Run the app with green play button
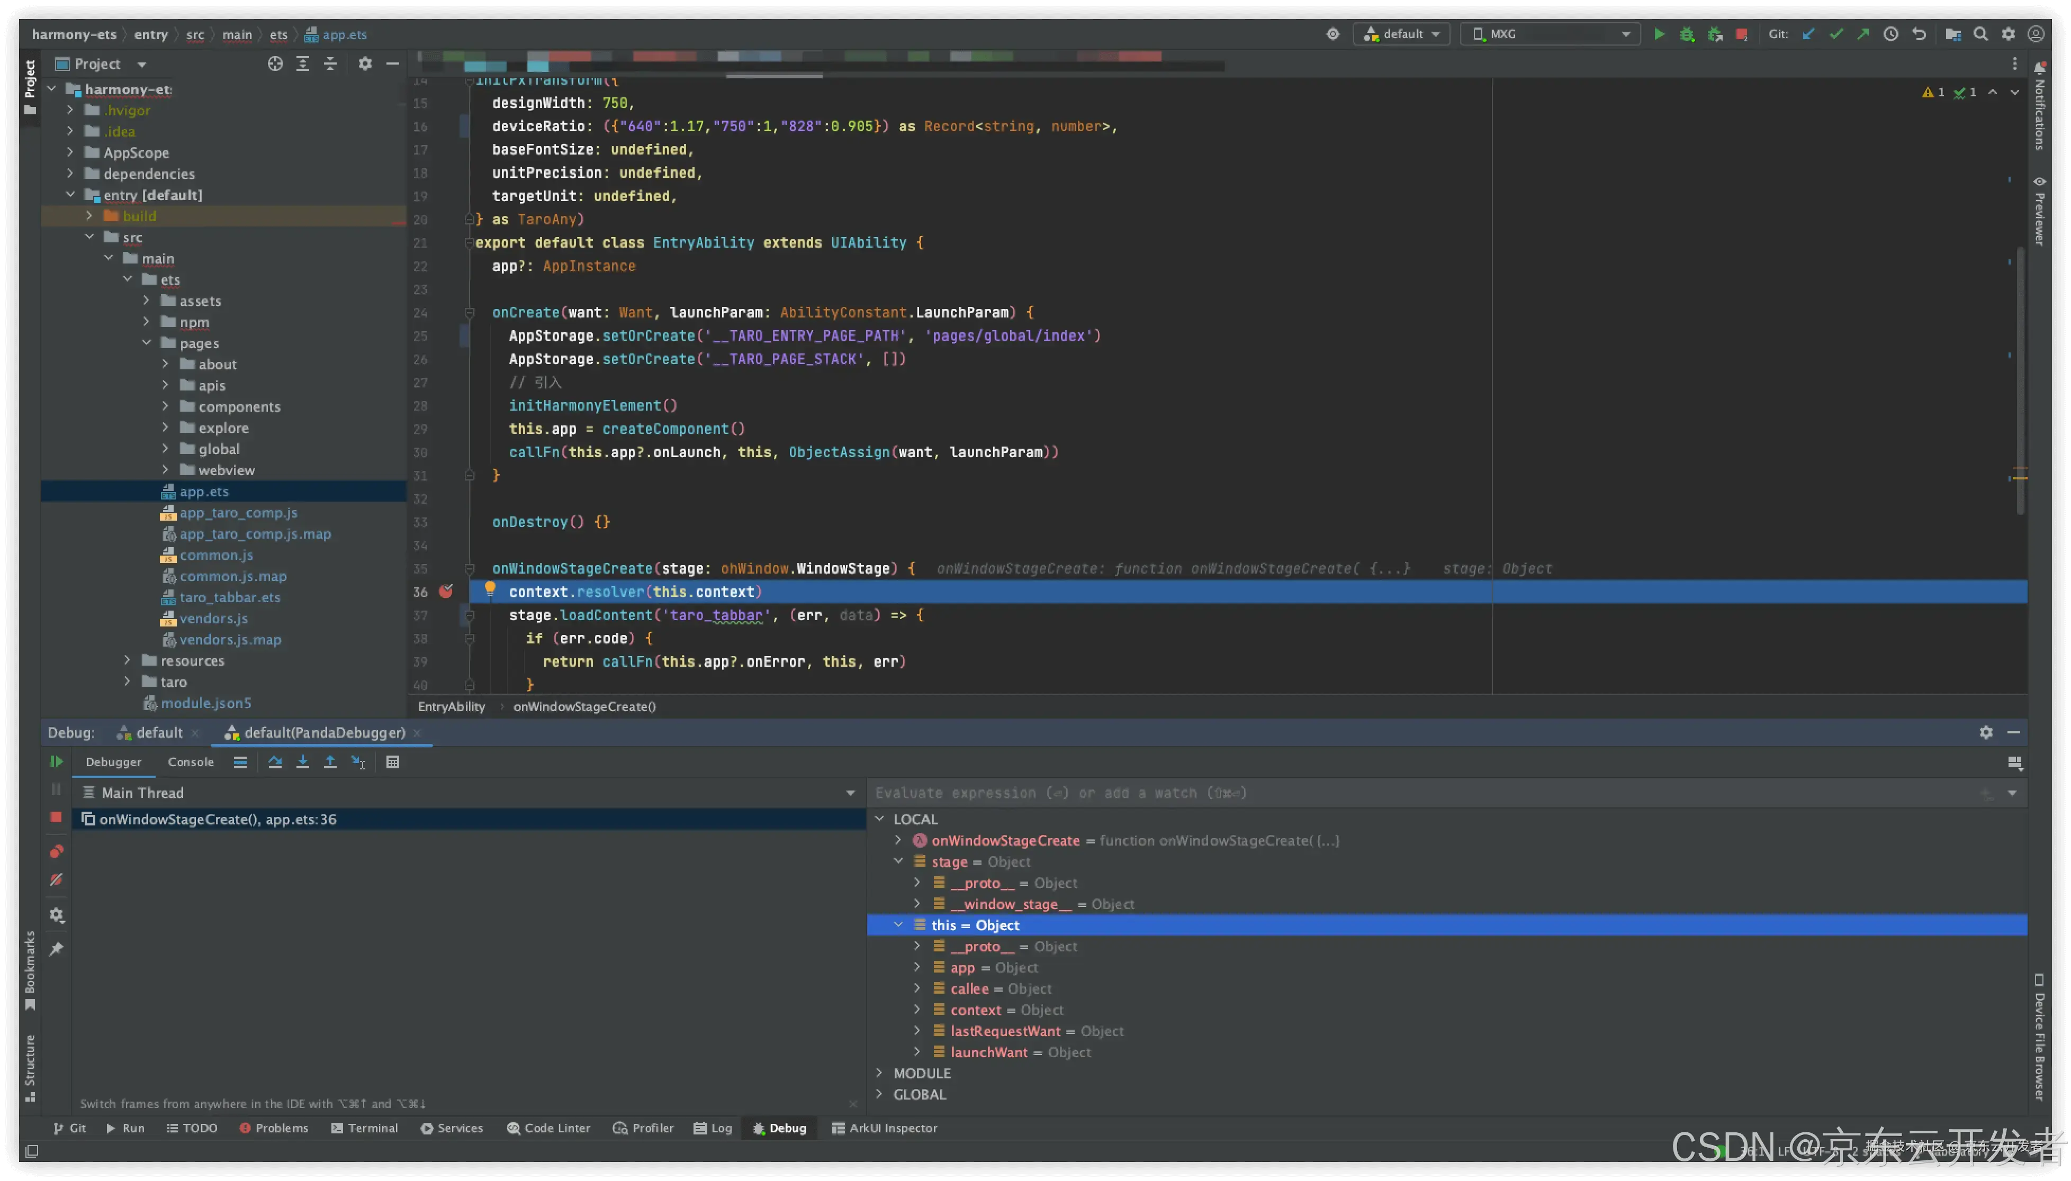Screen dimensions: 2071x1181 (x=1659, y=34)
